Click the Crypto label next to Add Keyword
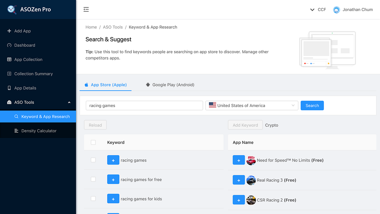The height and width of the screenshot is (214, 380). tap(272, 125)
